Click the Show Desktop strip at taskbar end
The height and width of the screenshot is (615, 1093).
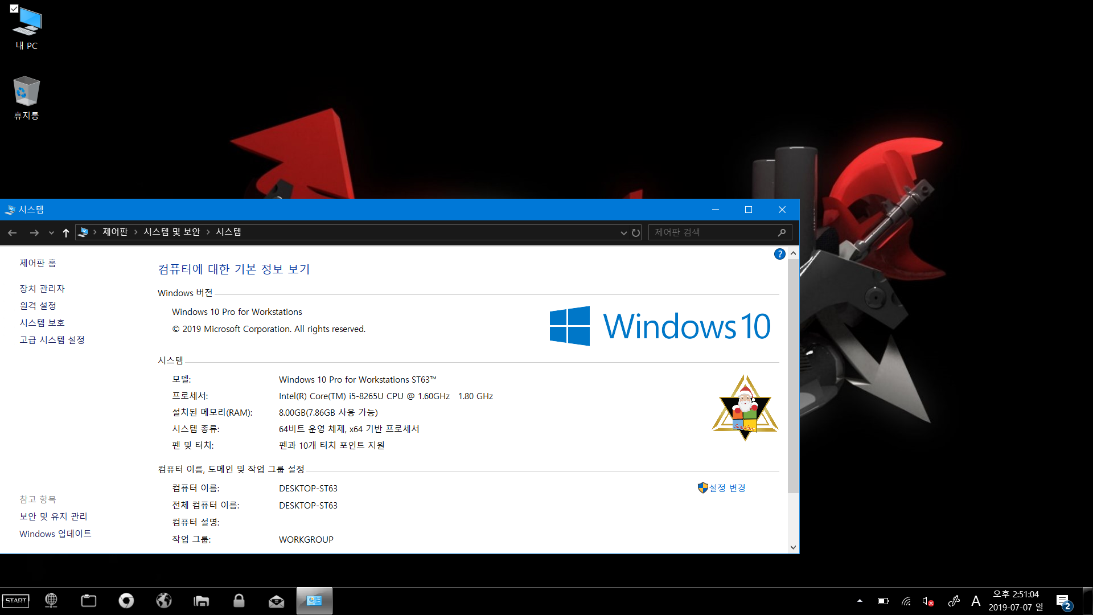pyautogui.click(x=1088, y=601)
